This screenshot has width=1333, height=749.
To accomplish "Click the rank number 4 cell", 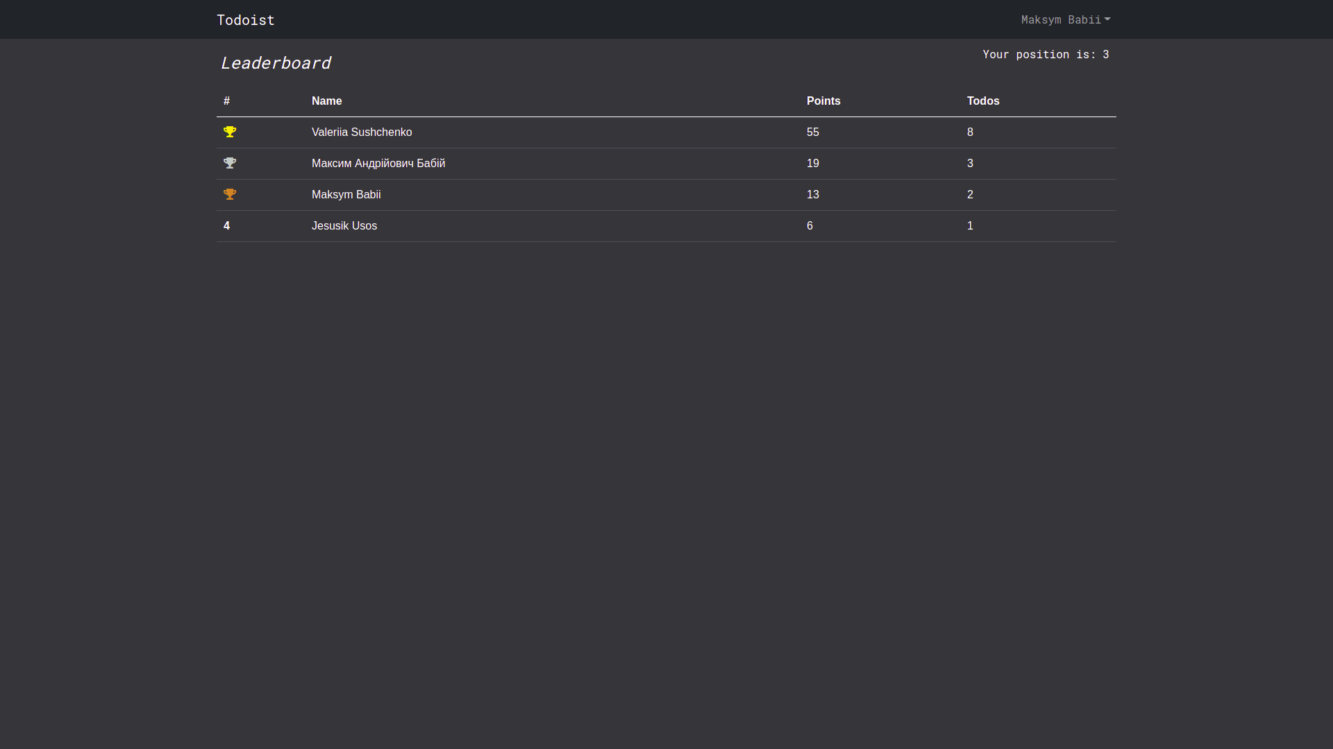I will [x=226, y=226].
